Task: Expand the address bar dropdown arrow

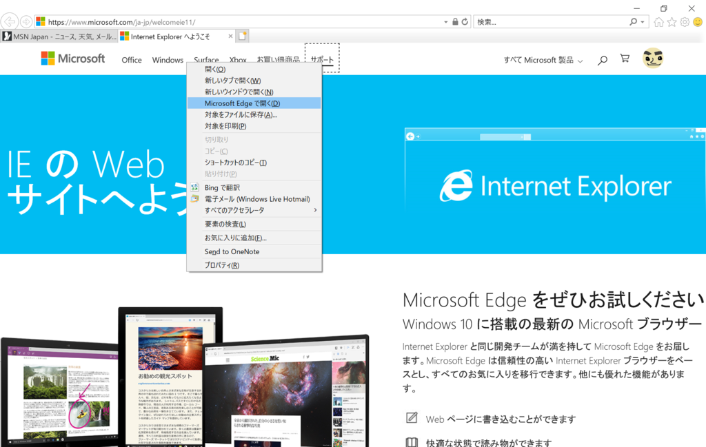Action: 446,21
